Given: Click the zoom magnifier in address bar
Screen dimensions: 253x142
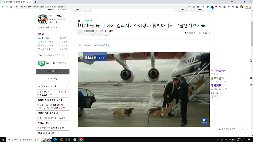Looking at the screenshot, I should (189, 7).
